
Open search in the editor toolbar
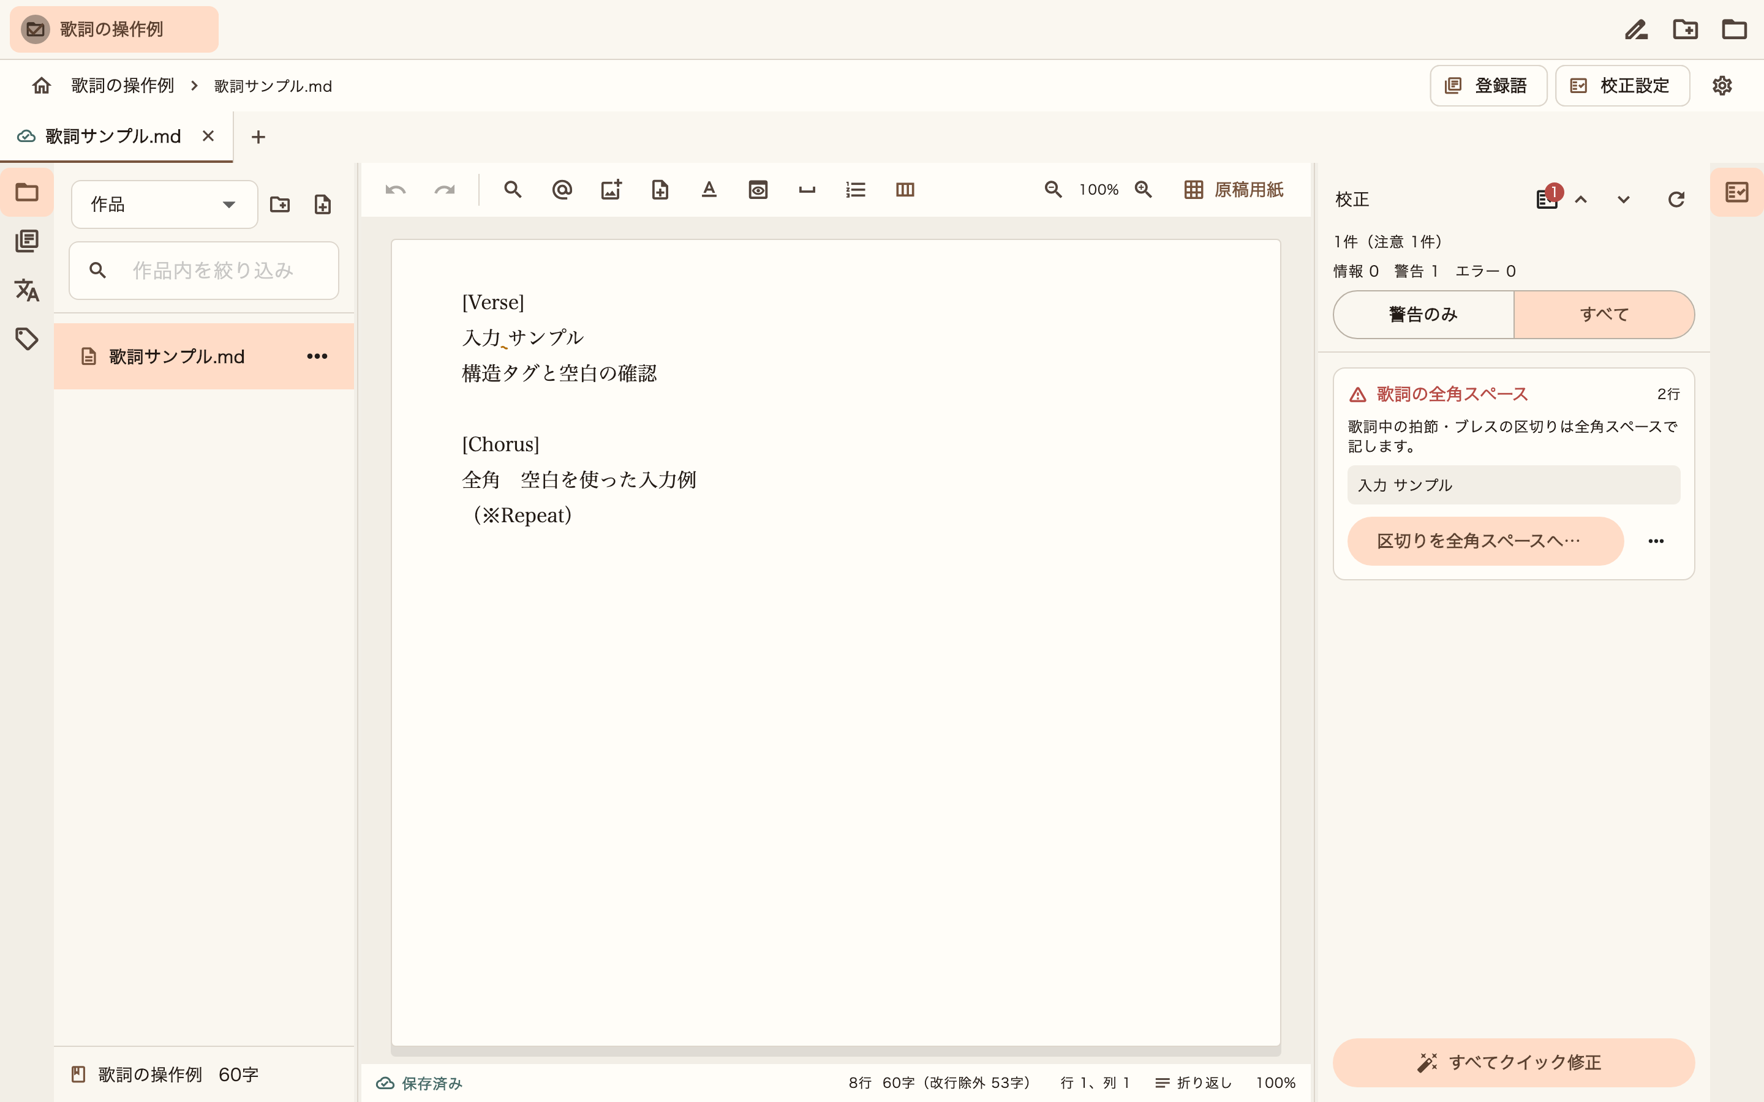coord(513,190)
